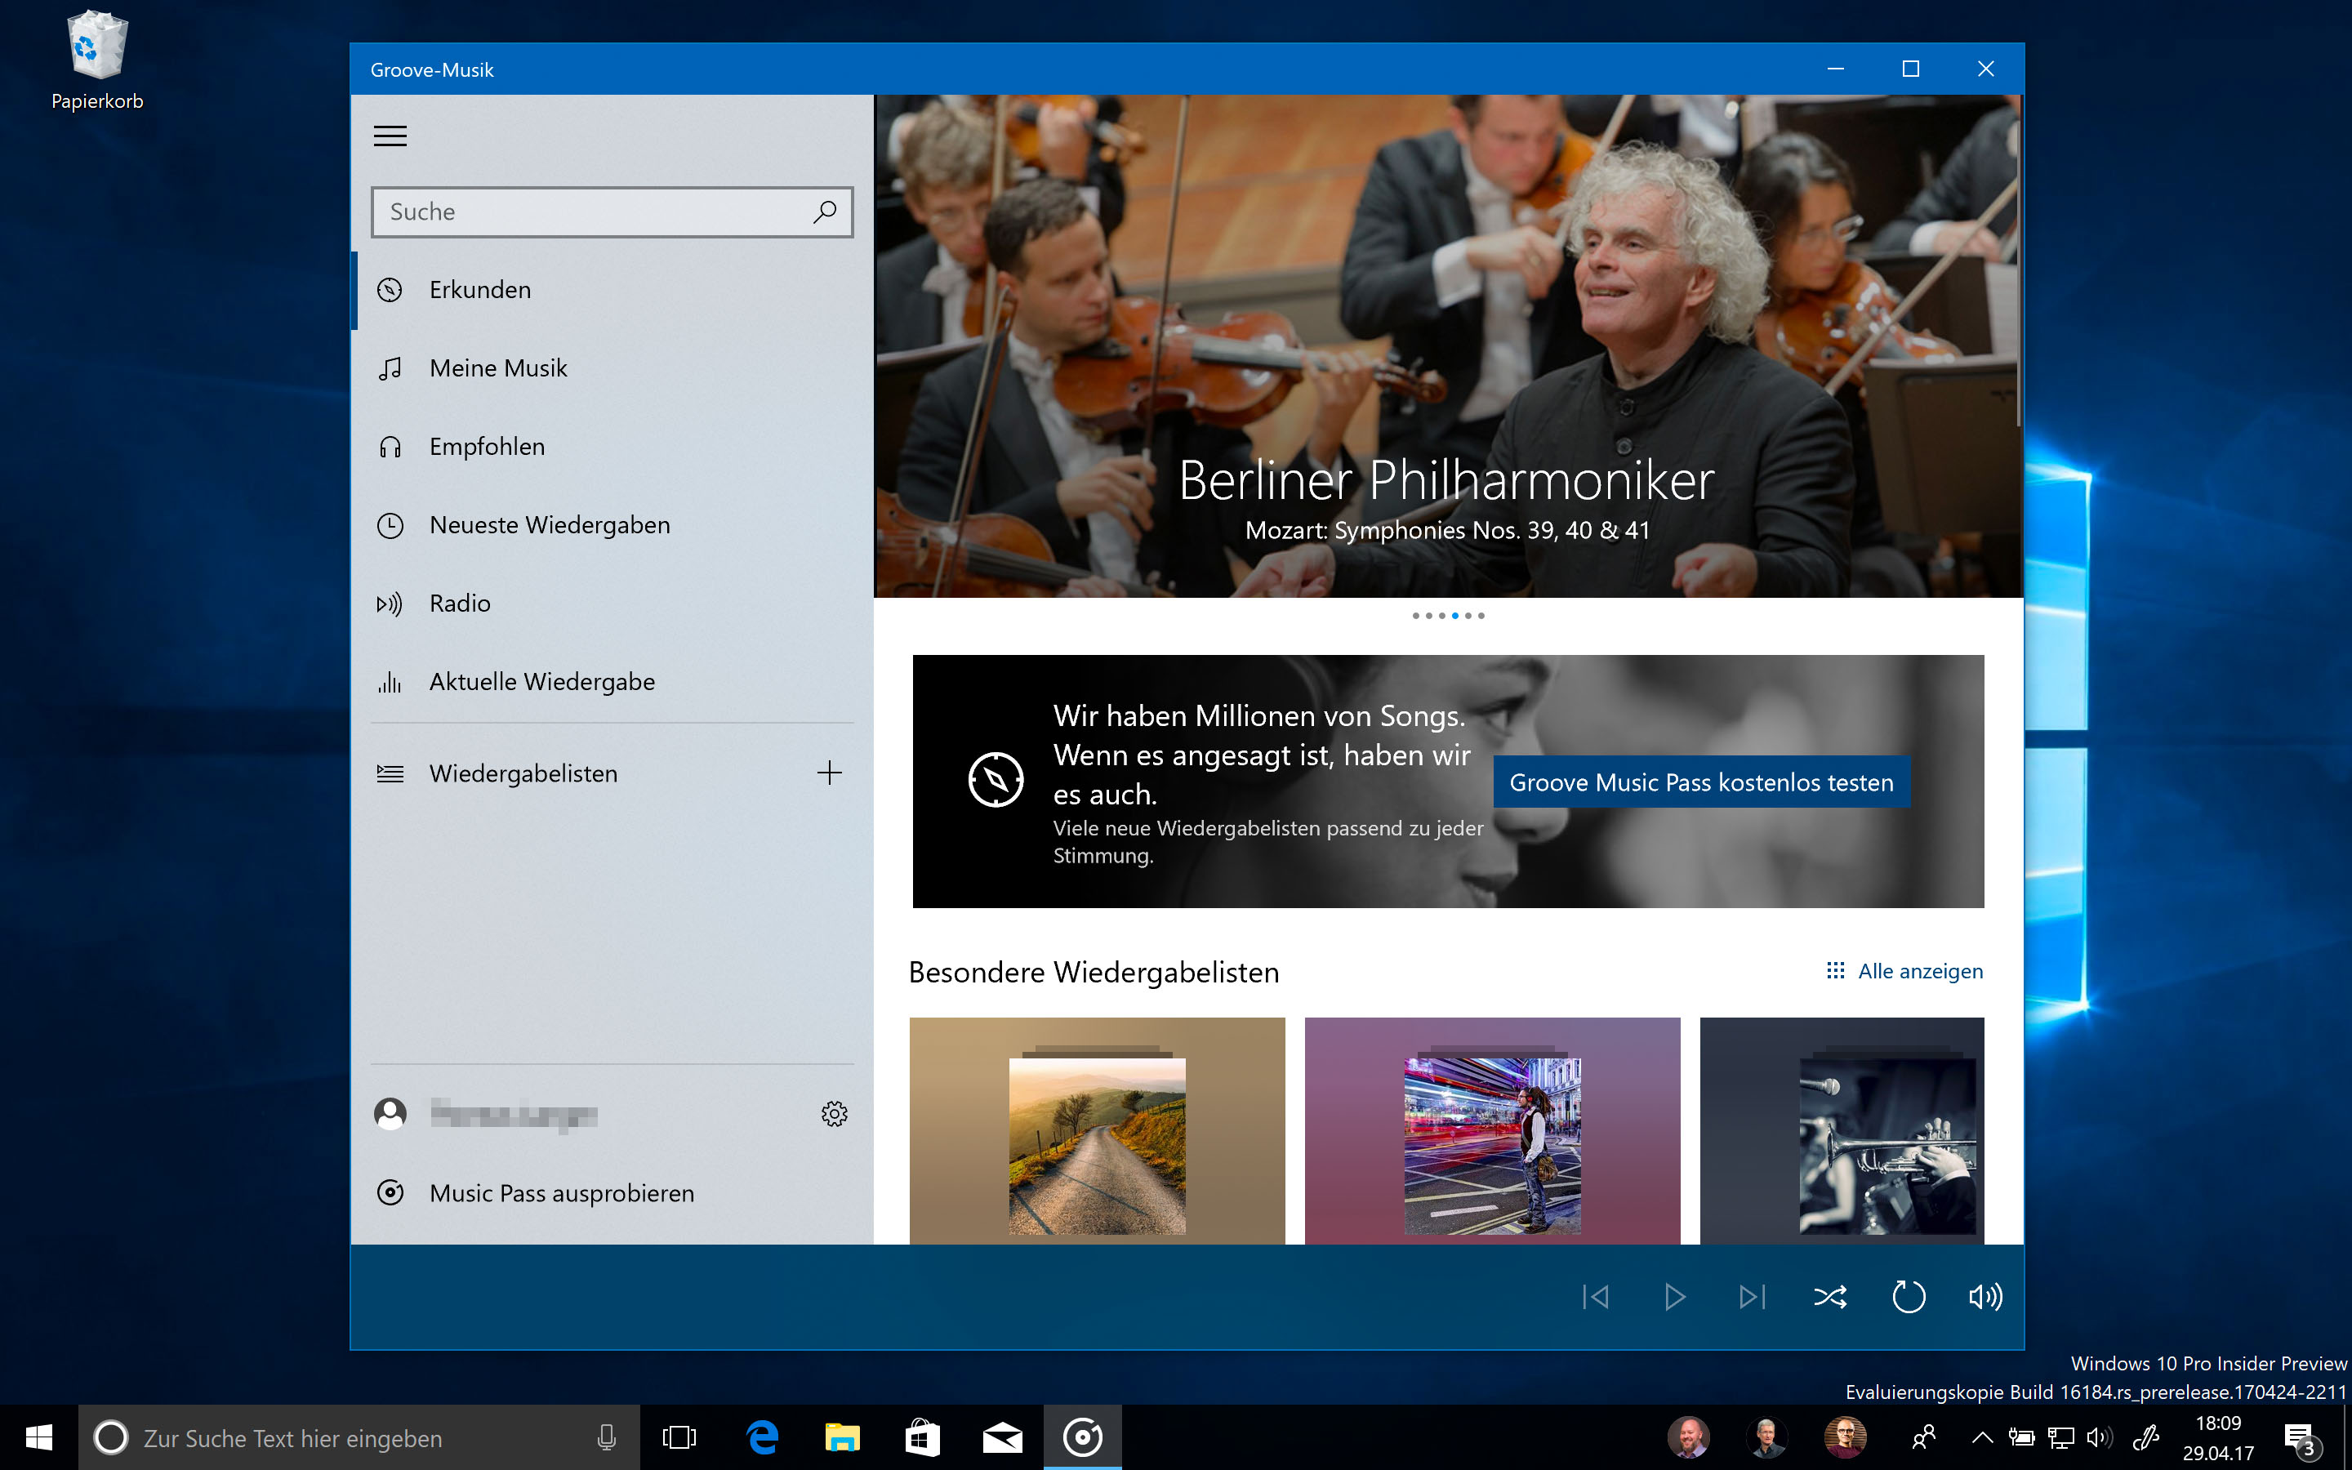Open settings gear in sidebar
This screenshot has height=1470, width=2352.
[834, 1114]
